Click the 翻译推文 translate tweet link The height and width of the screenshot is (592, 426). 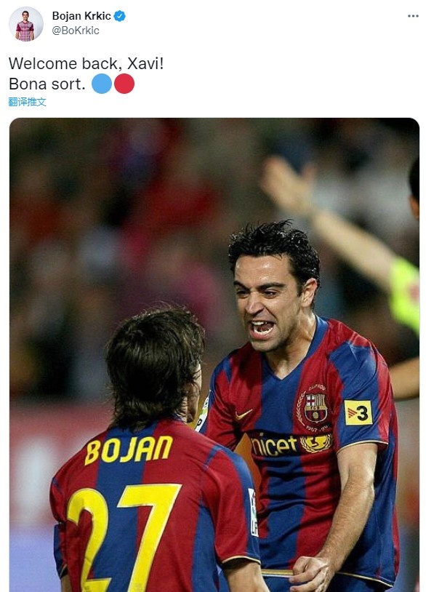point(27,102)
